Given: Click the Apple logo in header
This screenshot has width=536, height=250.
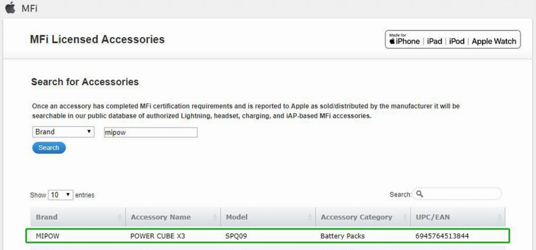Looking at the screenshot, I should pos(10,8).
